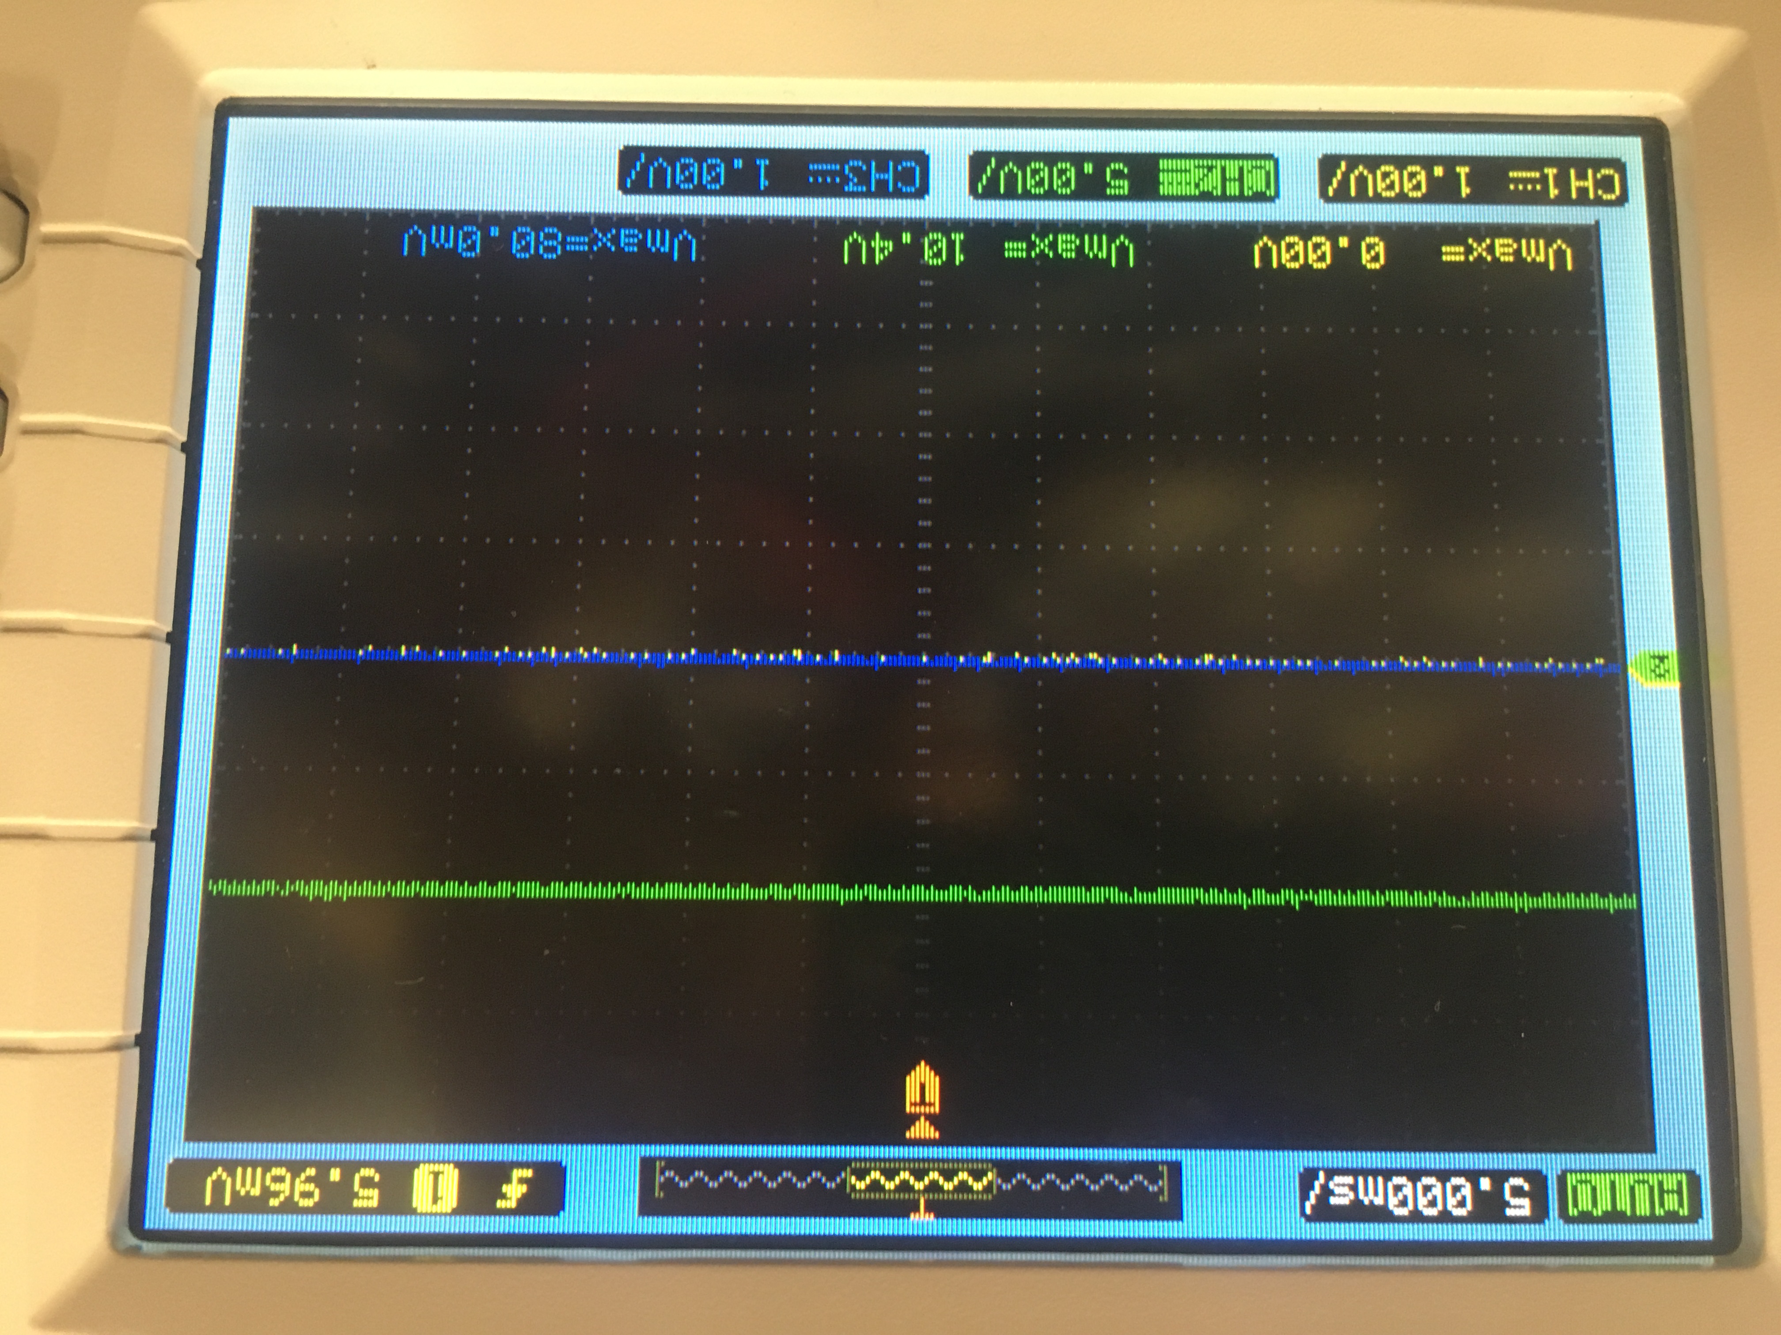Select the blue Vmax=80.0mV measurement
This screenshot has width=1781, height=1335.
tap(549, 242)
